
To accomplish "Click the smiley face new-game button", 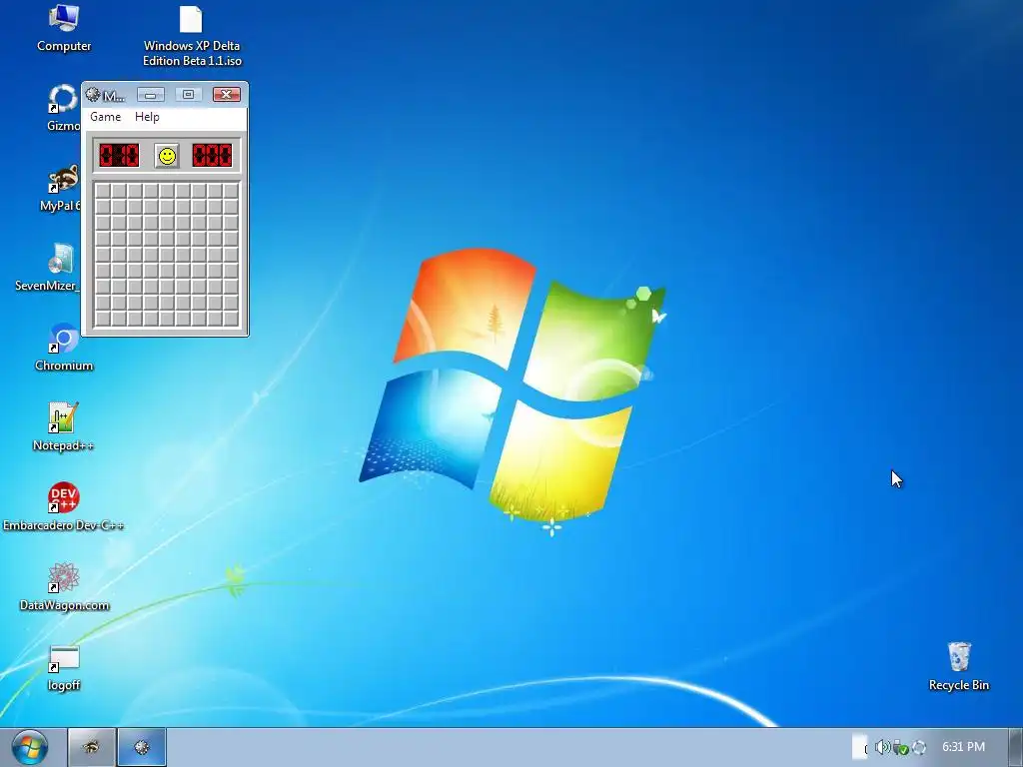I will [167, 156].
